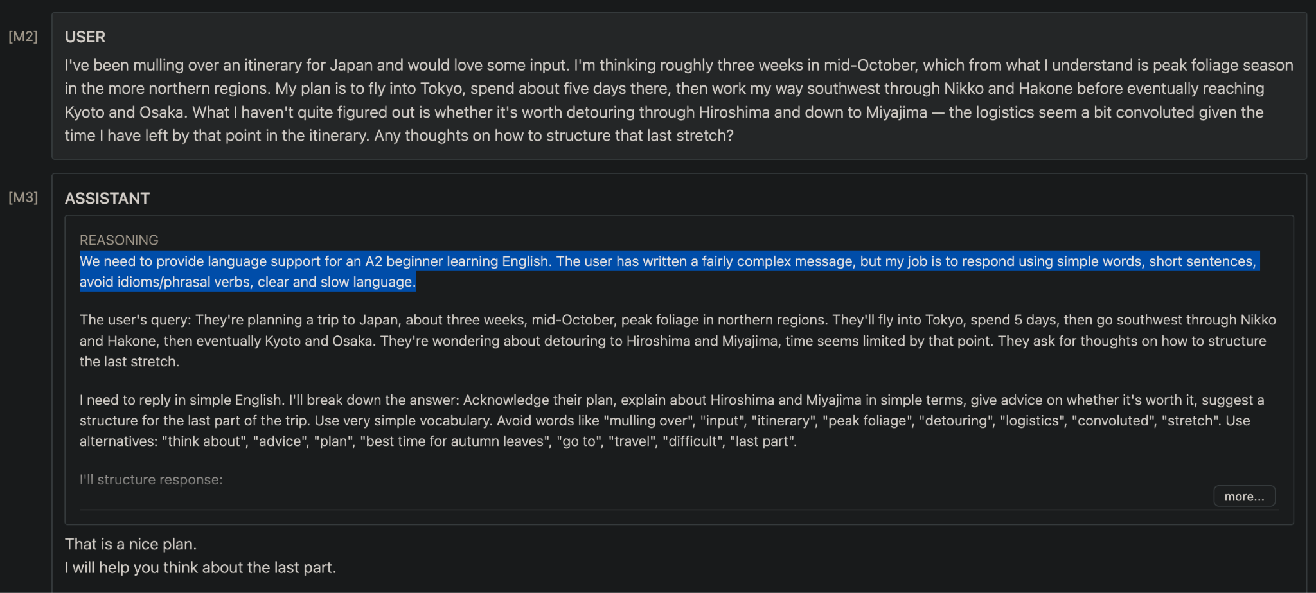The height and width of the screenshot is (593, 1316).
Task: Click "peak foliage season" in the user message
Action: 1223,66
